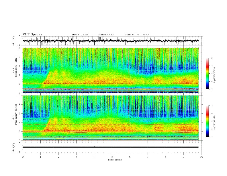Click the "8" kHz tick on ch.1 frequency axis
This screenshot has height=176, width=227.
click(x=20, y=57)
